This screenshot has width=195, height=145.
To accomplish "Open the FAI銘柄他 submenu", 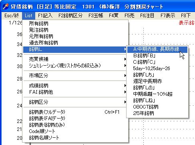I will pos(75,92).
